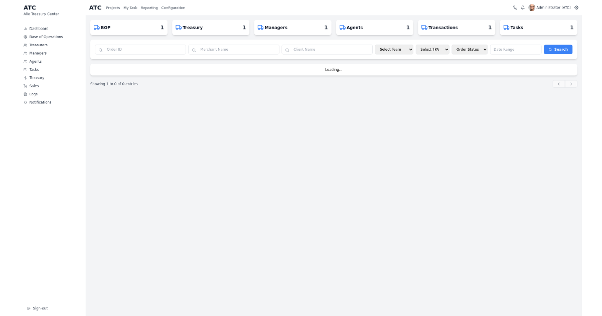Image resolution: width=602 pixels, height=316 pixels.
Task: Open the phone icon in top bar
Action: click(x=514, y=8)
